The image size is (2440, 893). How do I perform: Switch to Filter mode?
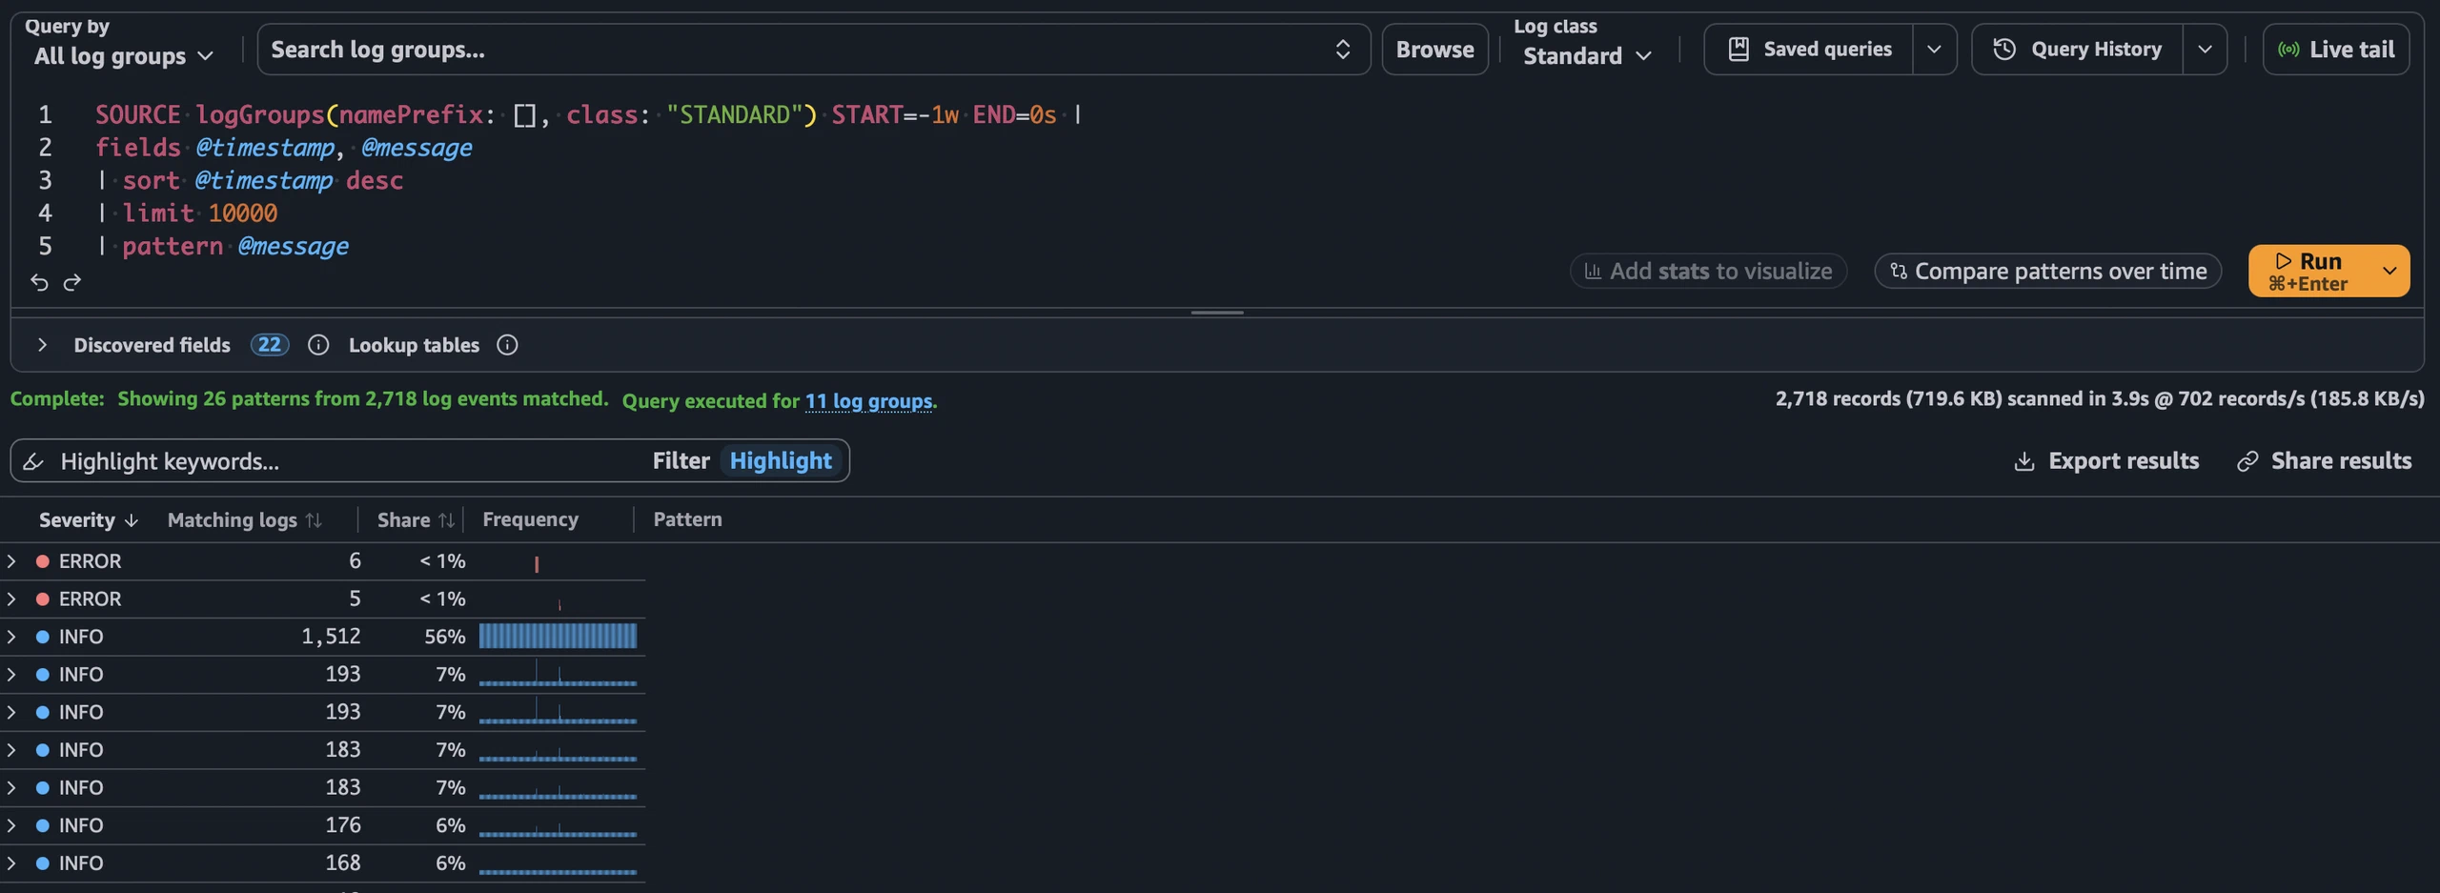(x=681, y=461)
